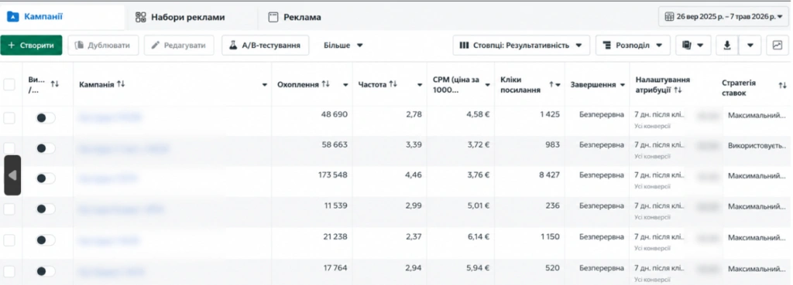Screen dimensions: 793x285
Task: Open the Набори реклами tab
Action: click(x=180, y=17)
